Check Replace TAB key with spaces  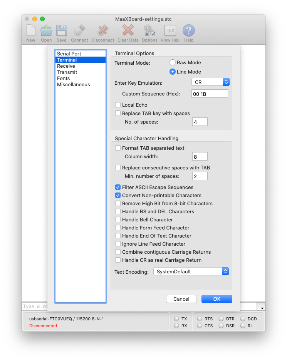(x=118, y=113)
